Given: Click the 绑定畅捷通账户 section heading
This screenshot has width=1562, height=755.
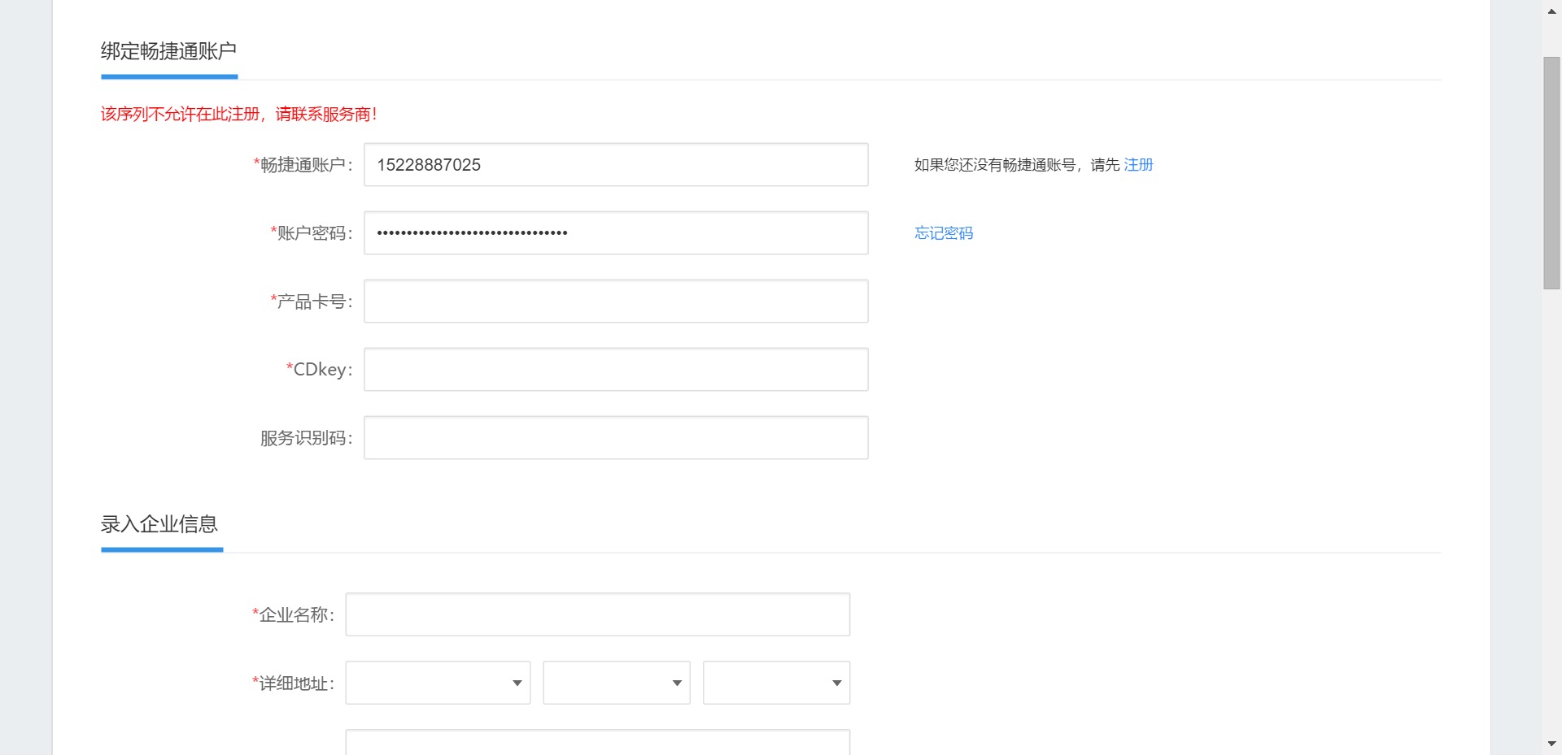Looking at the screenshot, I should pos(169,51).
